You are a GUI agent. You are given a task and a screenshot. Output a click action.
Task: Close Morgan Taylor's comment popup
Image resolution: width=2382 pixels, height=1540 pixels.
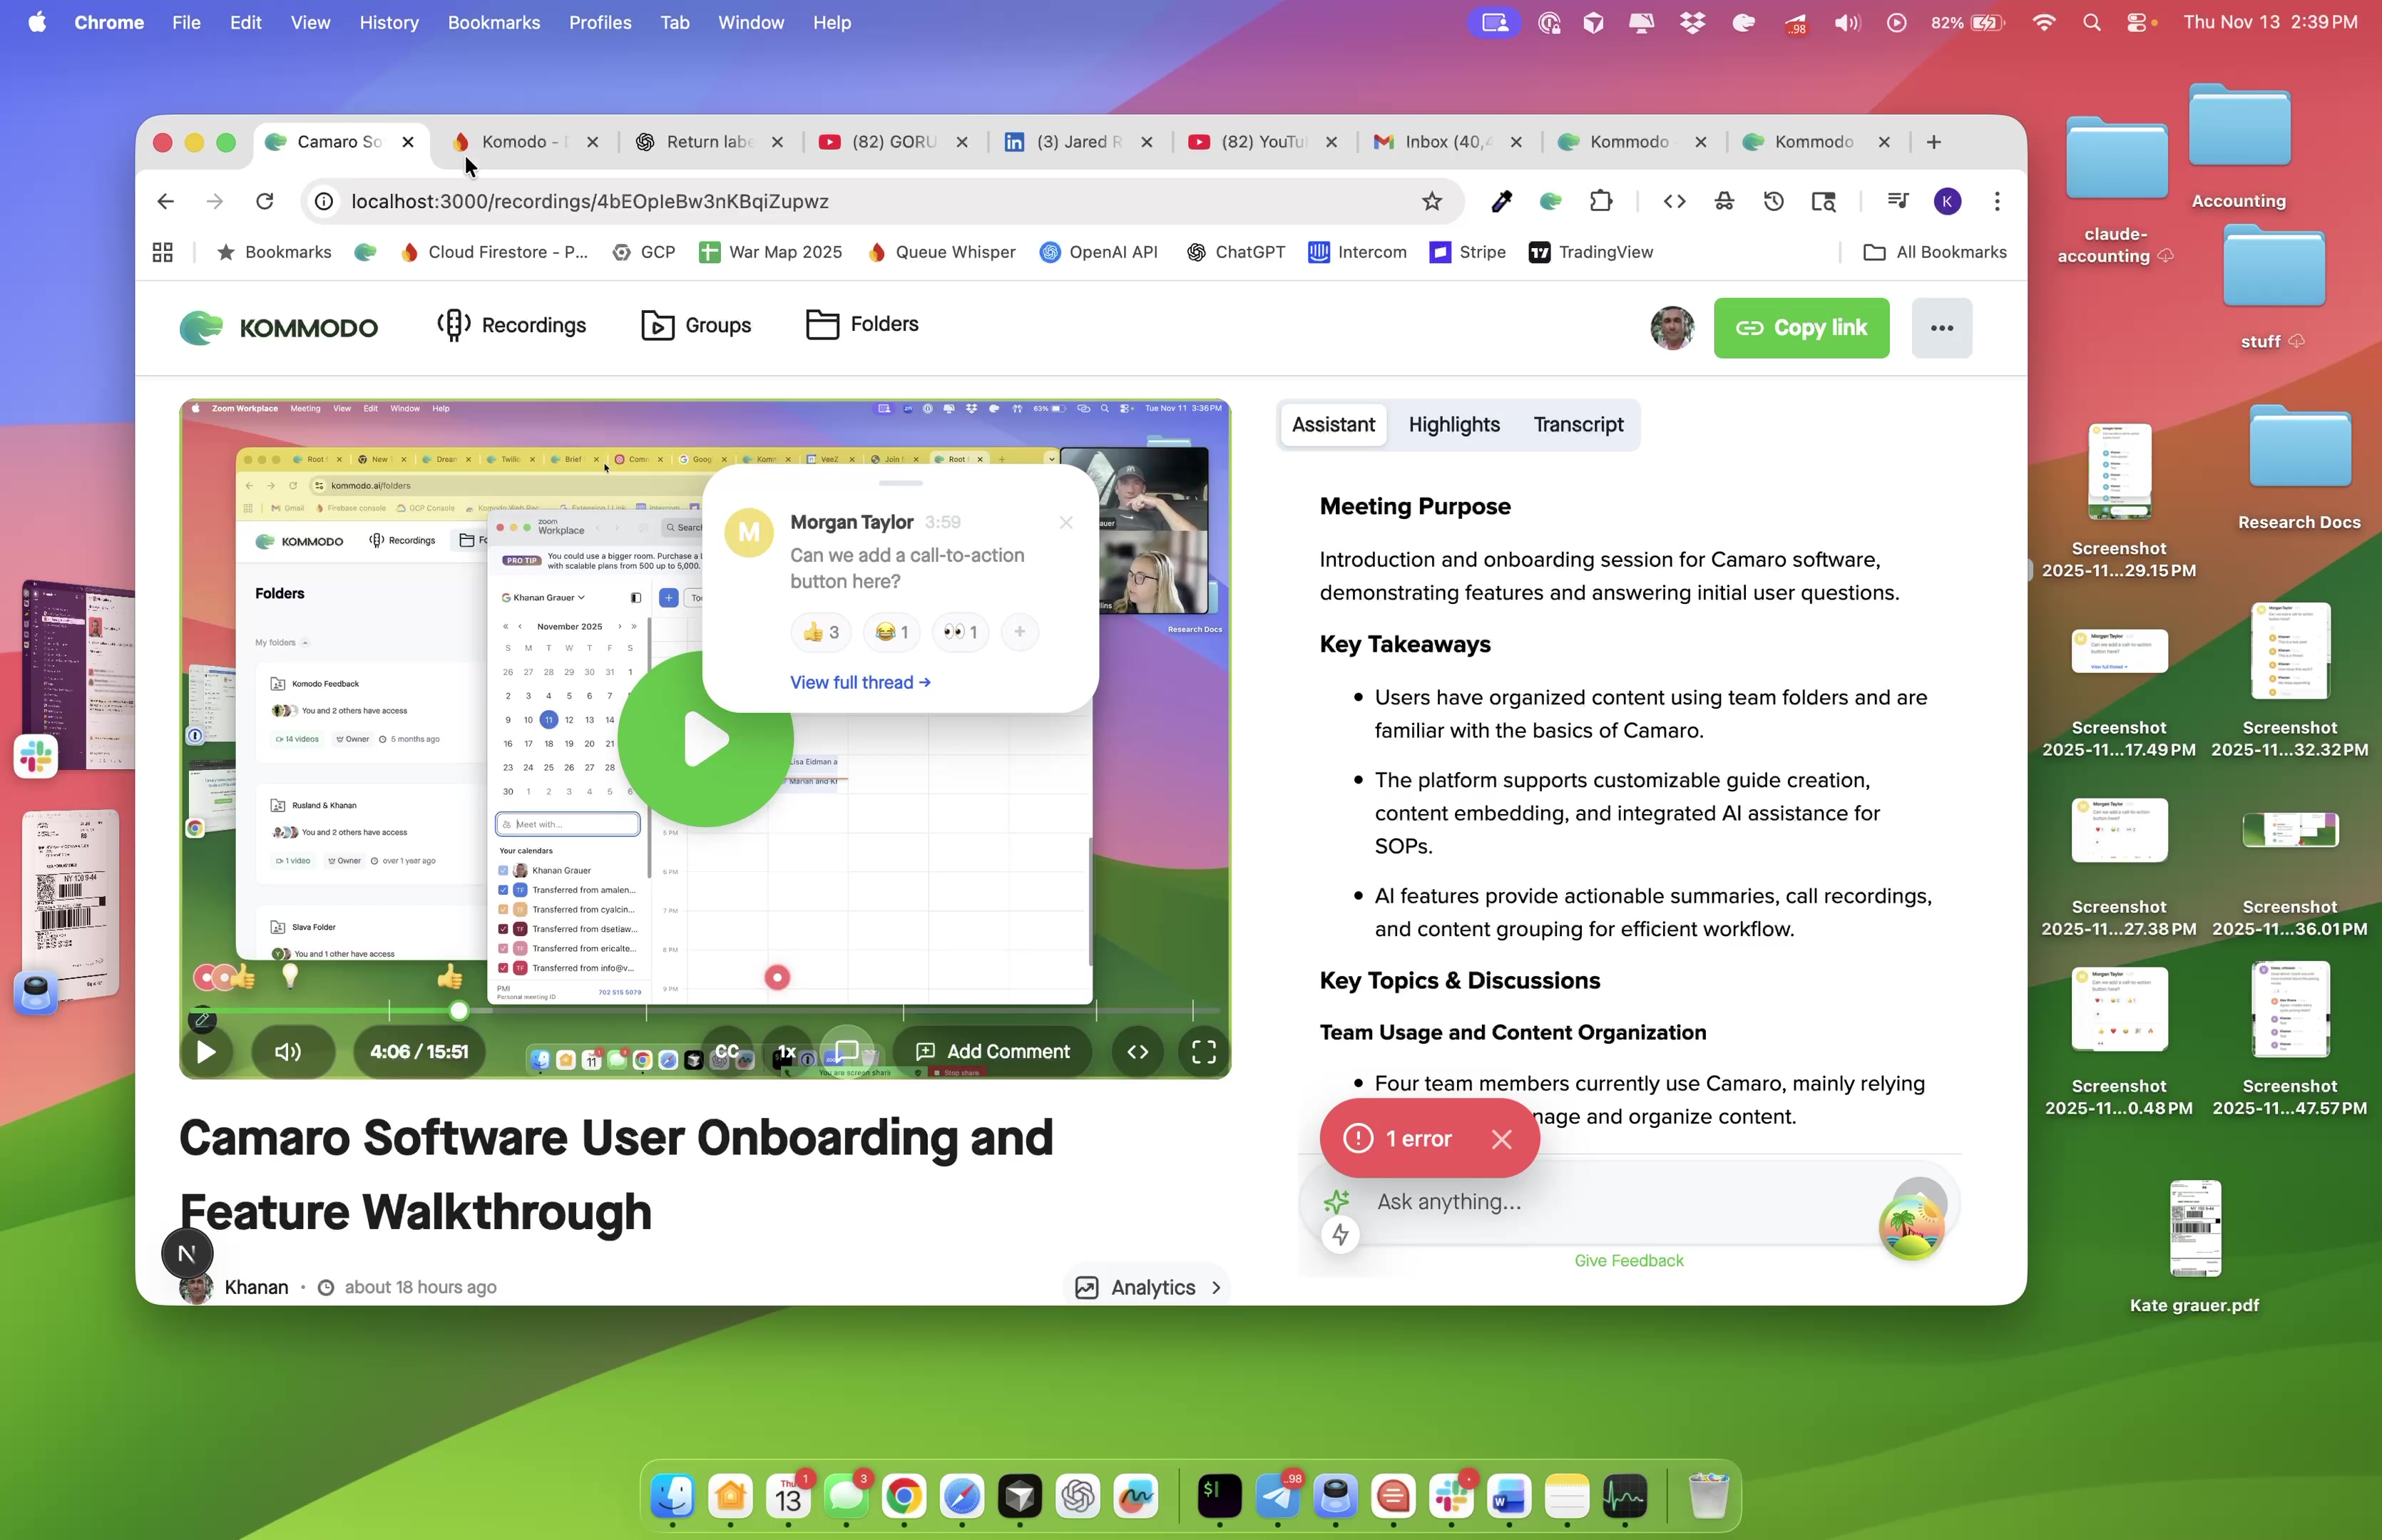coord(1066,523)
